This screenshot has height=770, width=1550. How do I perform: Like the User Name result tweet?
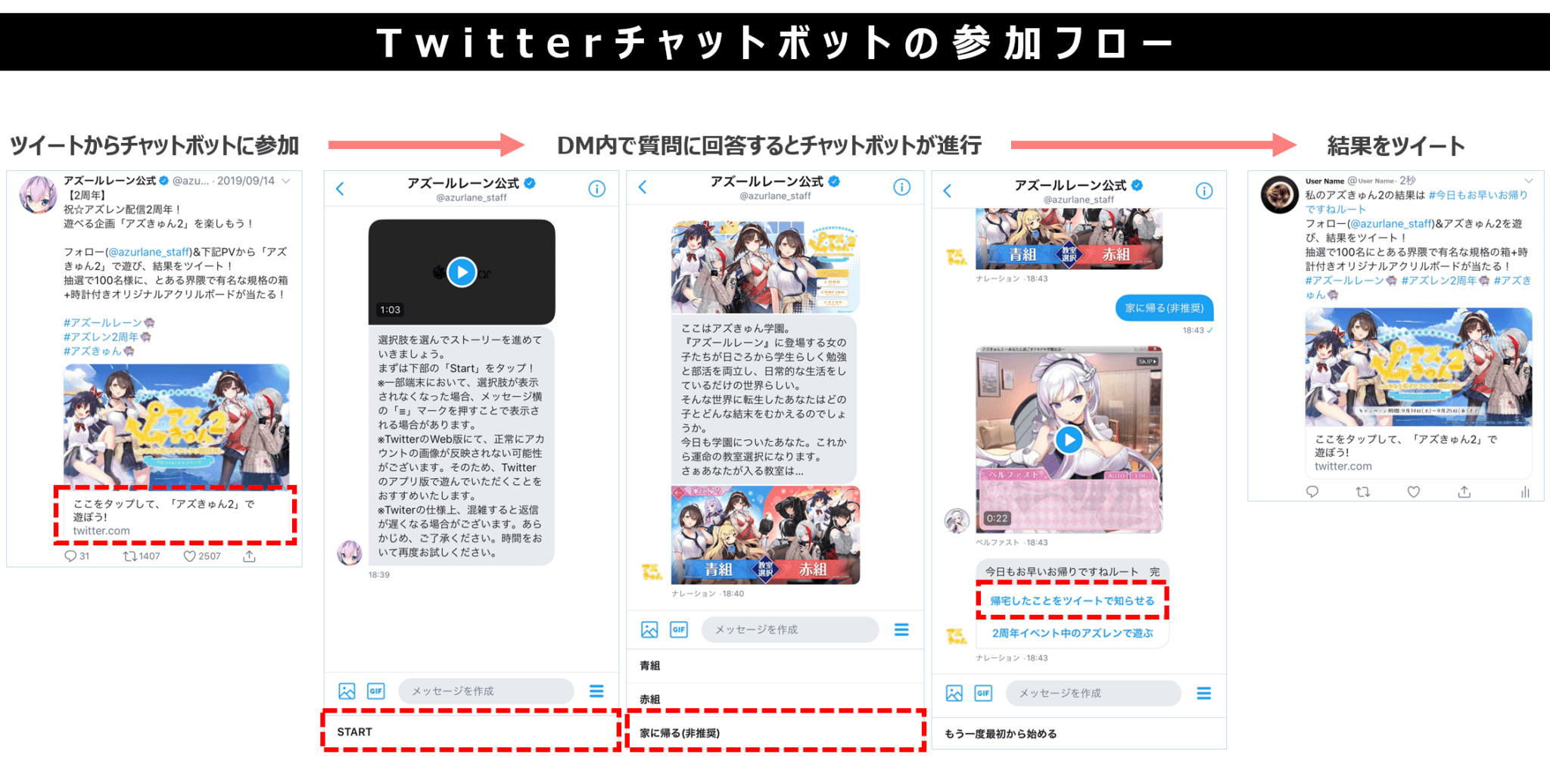pos(1413,492)
